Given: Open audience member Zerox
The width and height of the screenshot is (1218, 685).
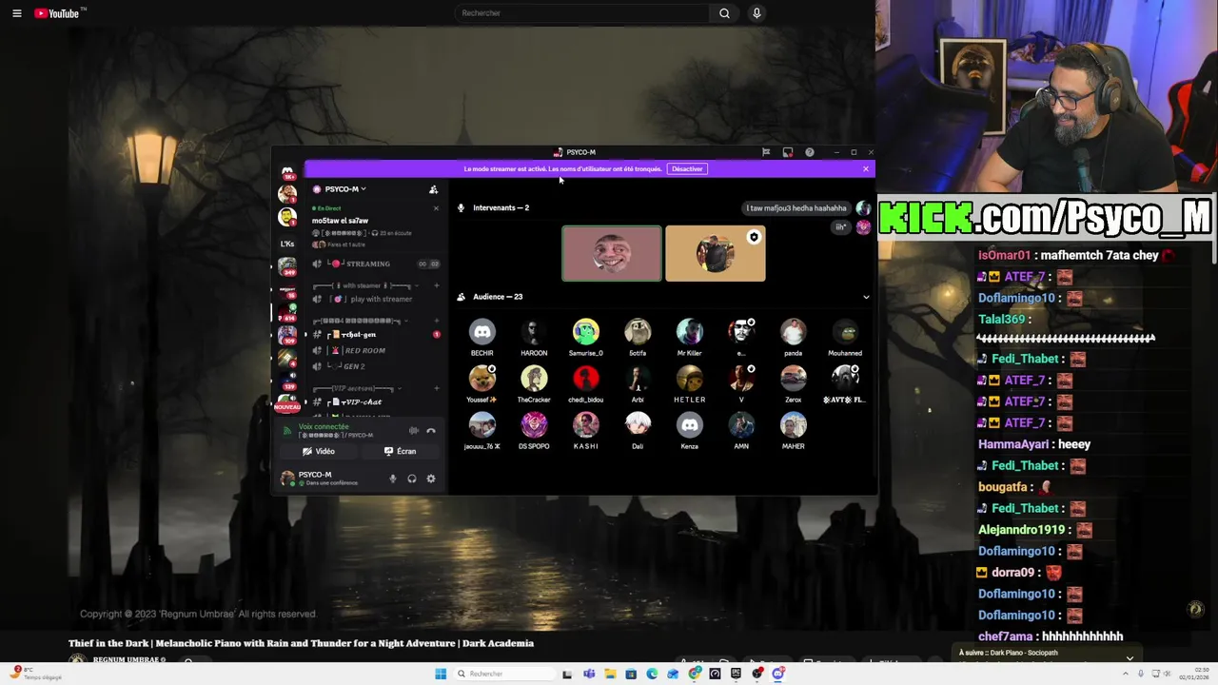Looking at the screenshot, I should click(x=794, y=383).
